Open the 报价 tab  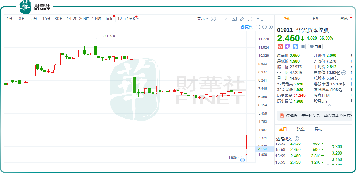(x=288, y=19)
